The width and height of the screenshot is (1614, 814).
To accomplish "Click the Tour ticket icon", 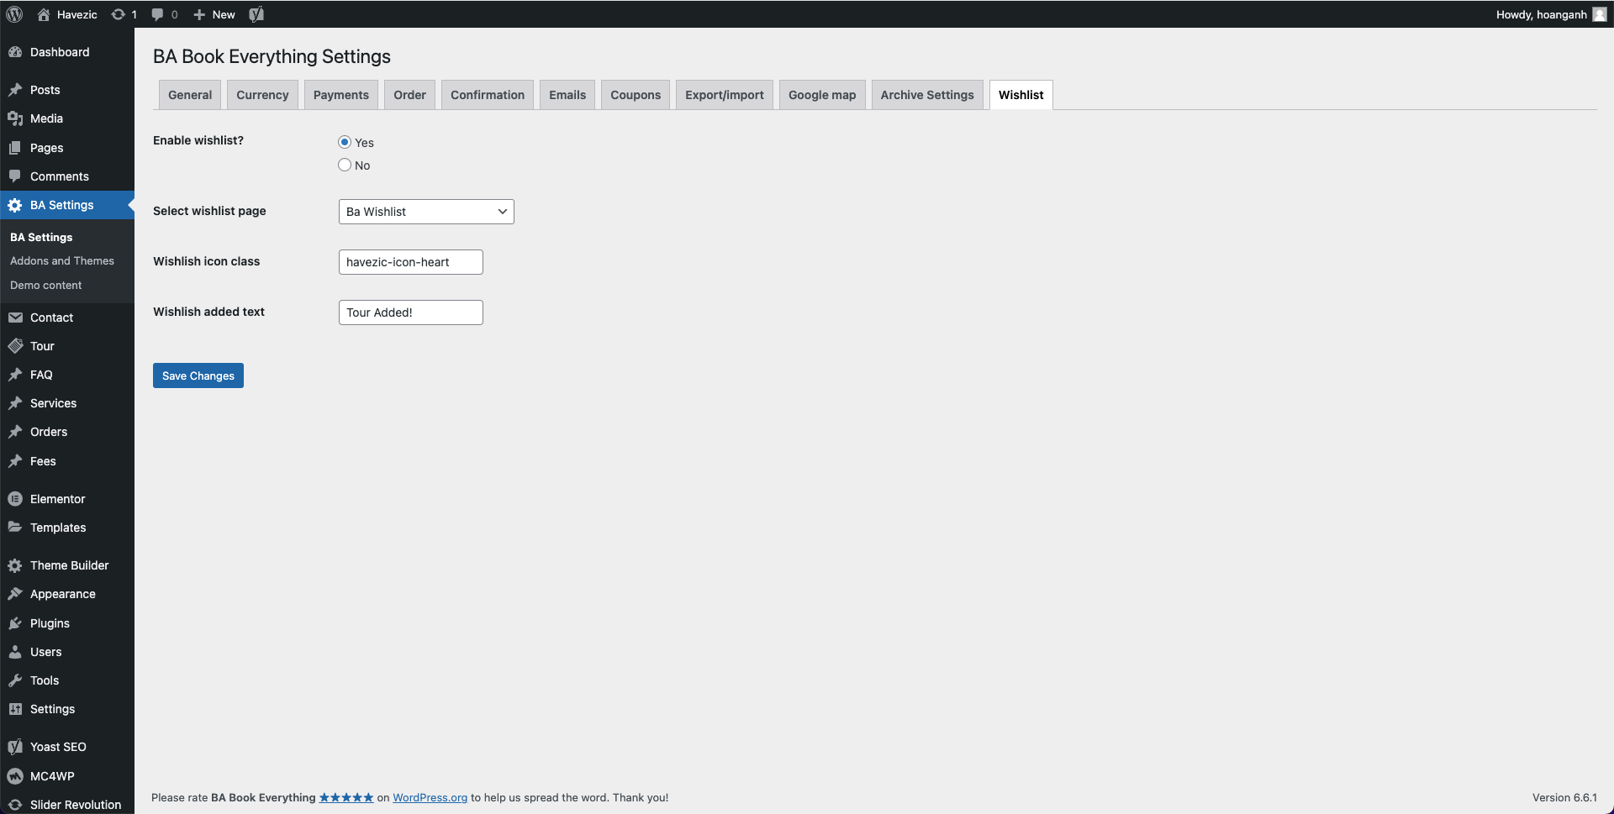I will click(x=15, y=346).
